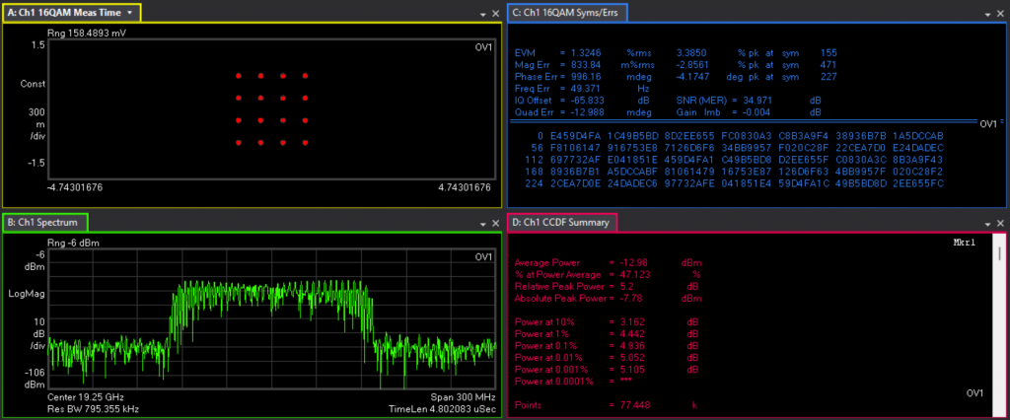Click the Rng -6 dBm range label
The image size is (1010, 420).
[73, 243]
